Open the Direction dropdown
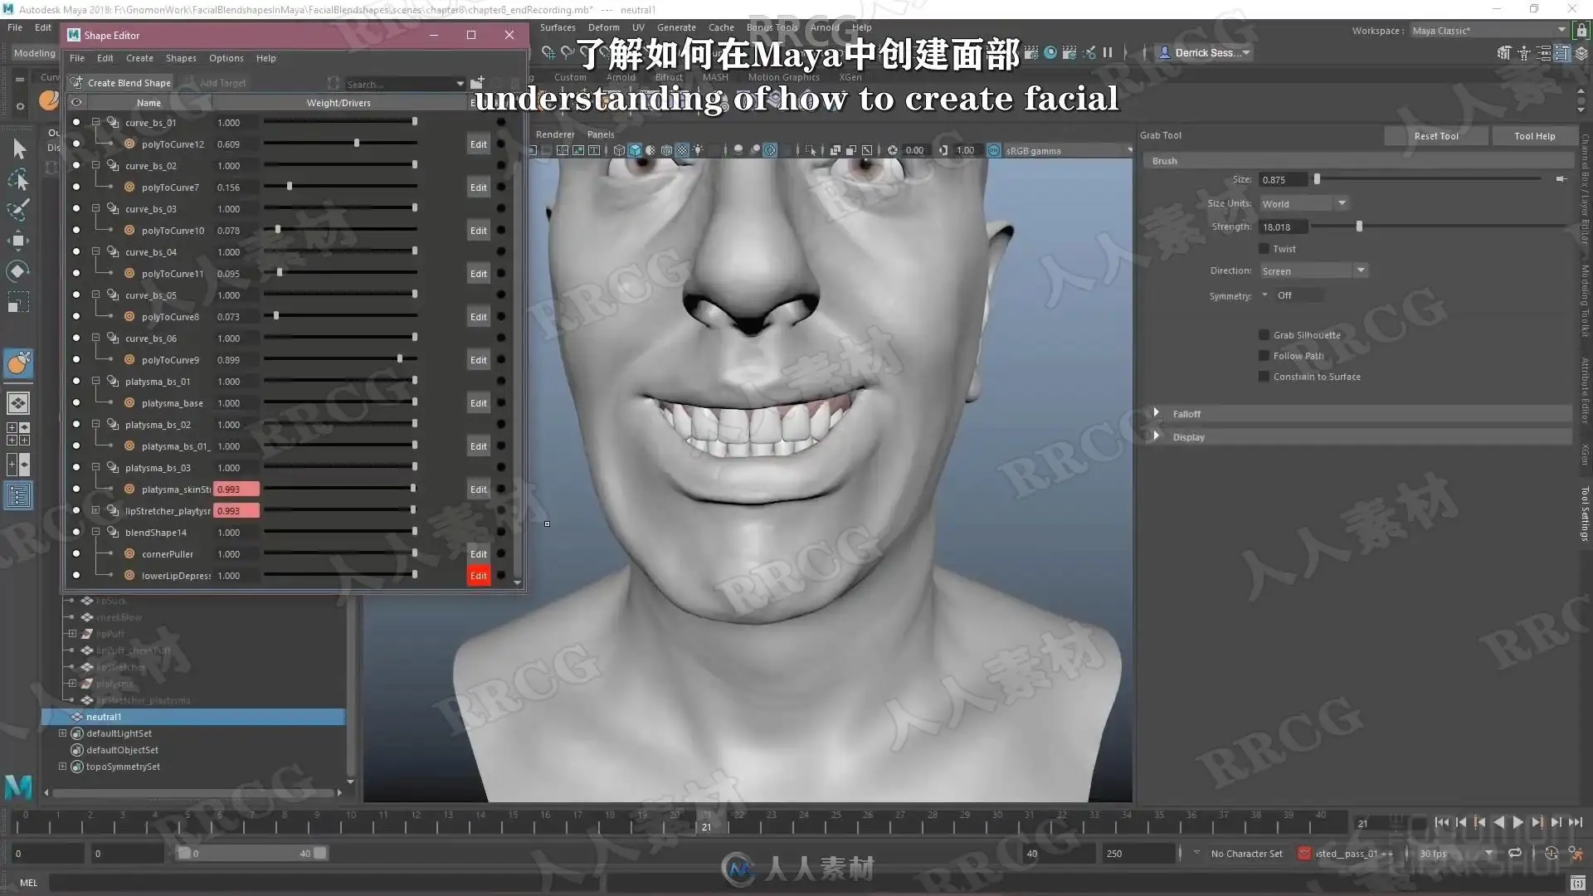This screenshot has height=896, width=1593. coord(1313,271)
